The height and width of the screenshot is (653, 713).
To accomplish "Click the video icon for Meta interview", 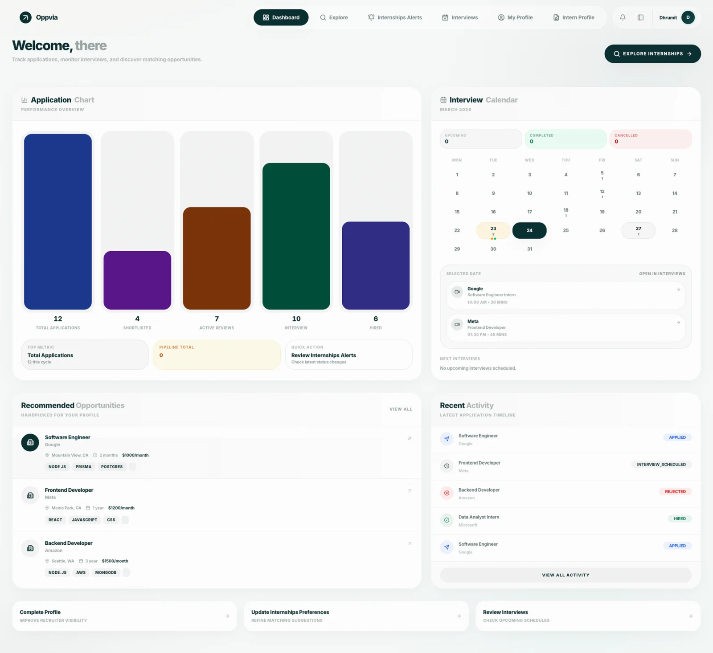I will coord(457,324).
